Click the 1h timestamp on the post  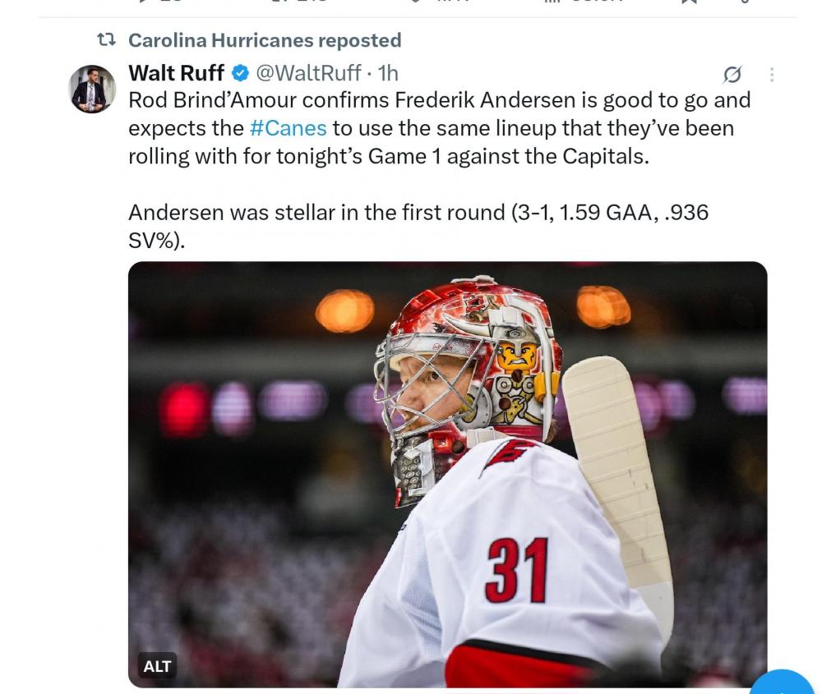tap(388, 73)
